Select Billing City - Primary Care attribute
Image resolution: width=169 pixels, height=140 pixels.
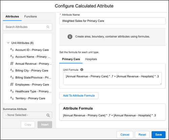(32, 71)
